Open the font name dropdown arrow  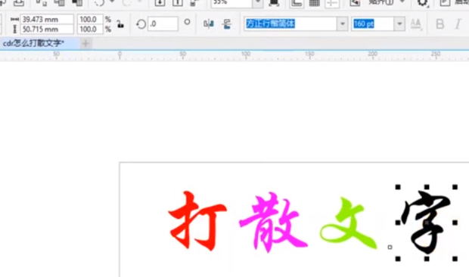(x=343, y=23)
